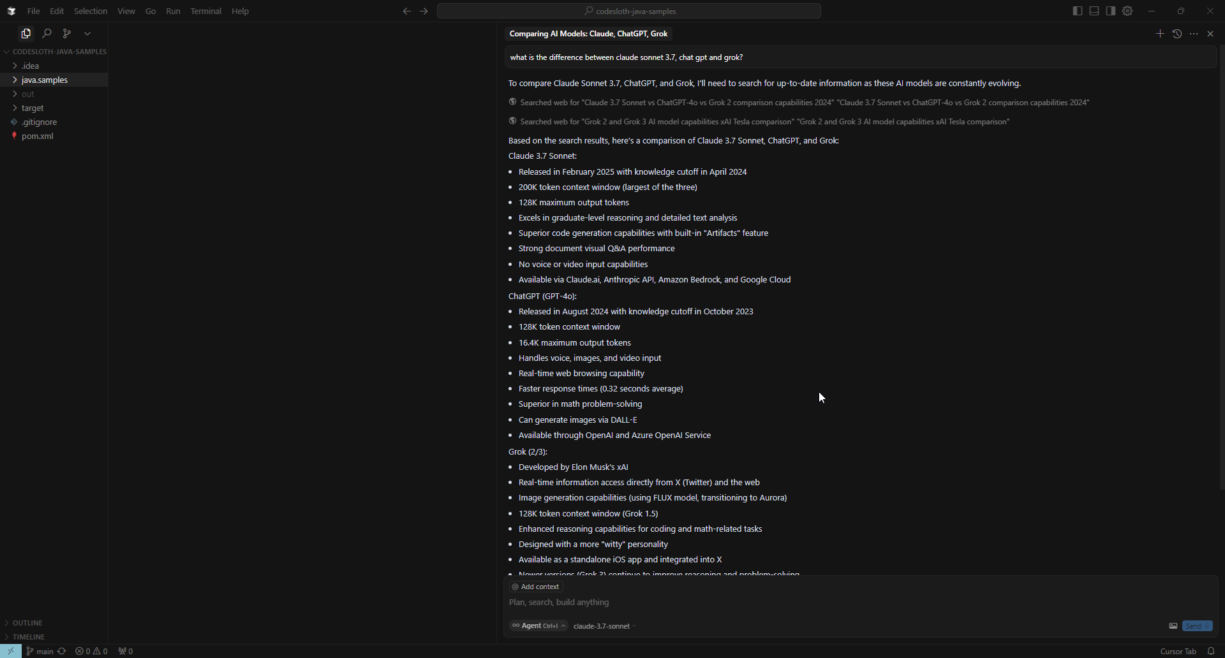Open the claude-3.7-sonnet model dropdown
Screen dimensions: 1225x658
pyautogui.click(x=604, y=626)
